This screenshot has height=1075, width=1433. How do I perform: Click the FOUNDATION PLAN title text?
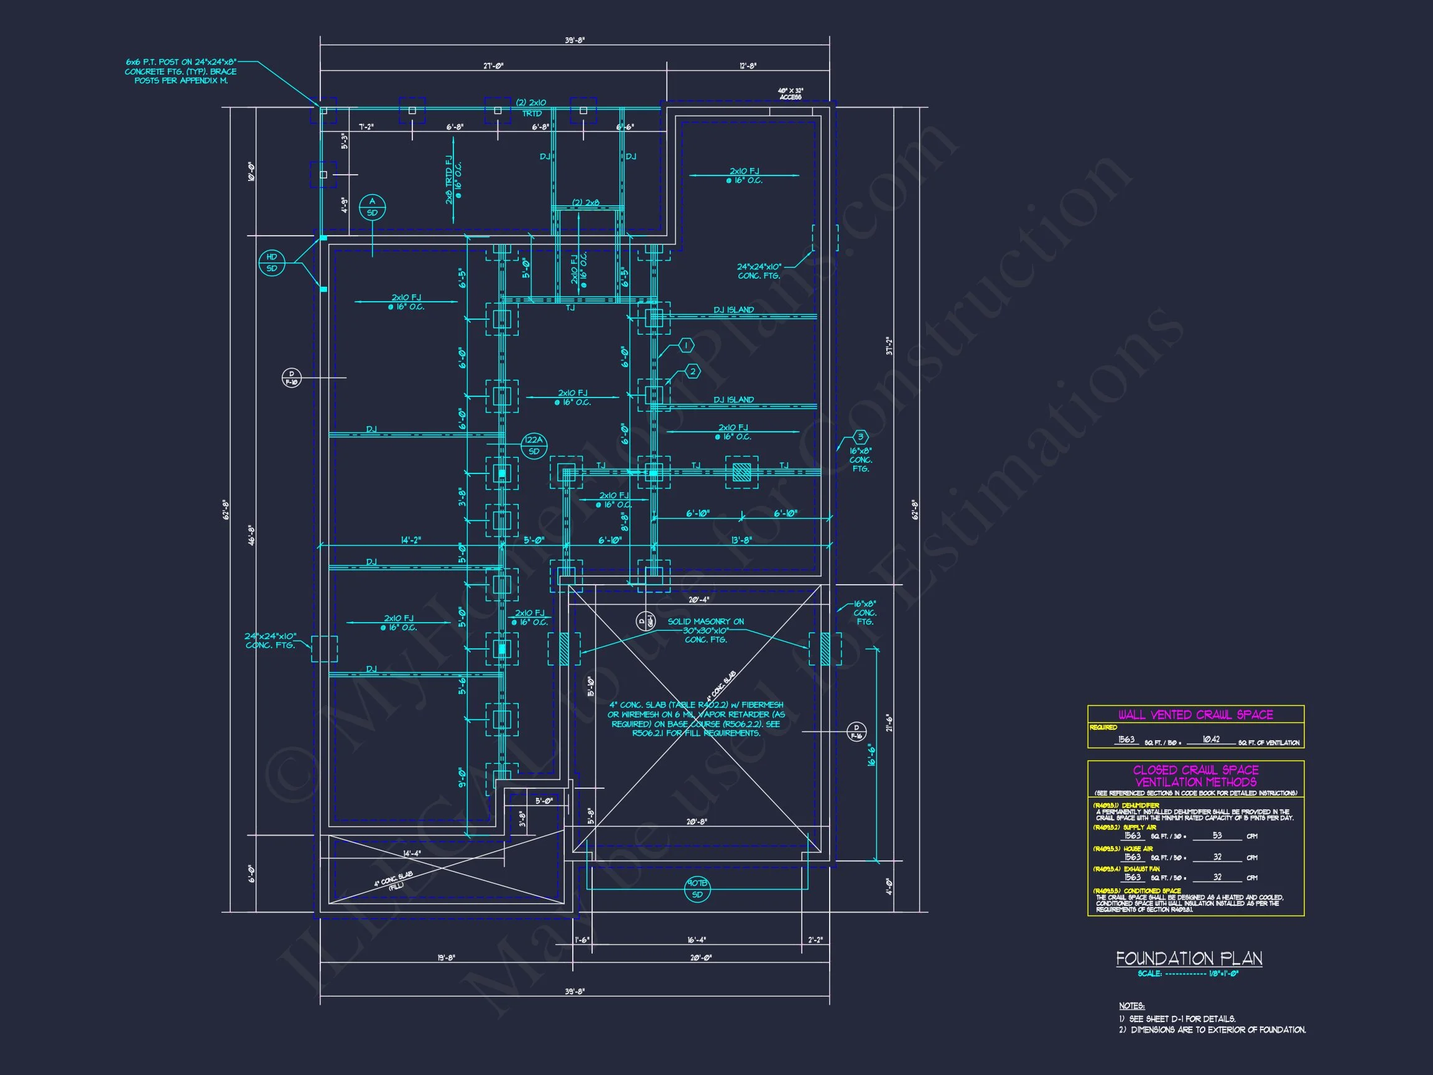click(x=1189, y=959)
